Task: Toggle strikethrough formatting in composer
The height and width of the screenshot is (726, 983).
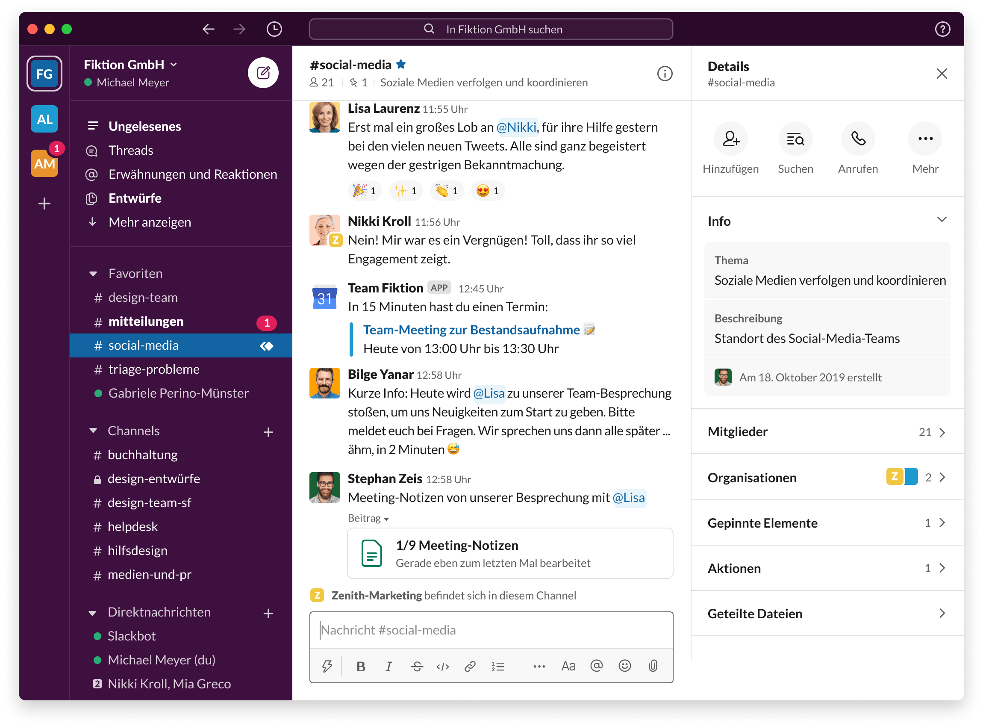Action: (x=417, y=666)
